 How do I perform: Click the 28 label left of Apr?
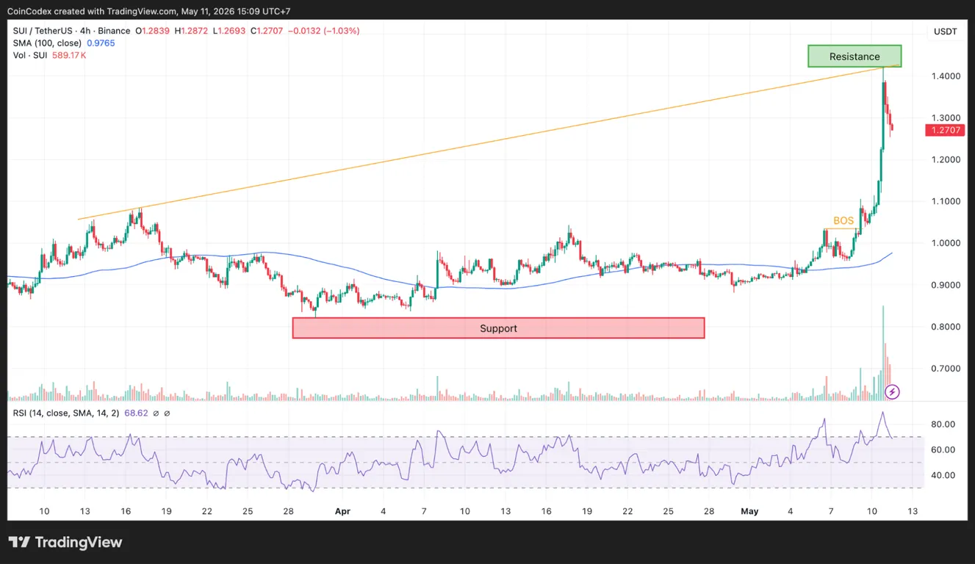tap(288, 510)
